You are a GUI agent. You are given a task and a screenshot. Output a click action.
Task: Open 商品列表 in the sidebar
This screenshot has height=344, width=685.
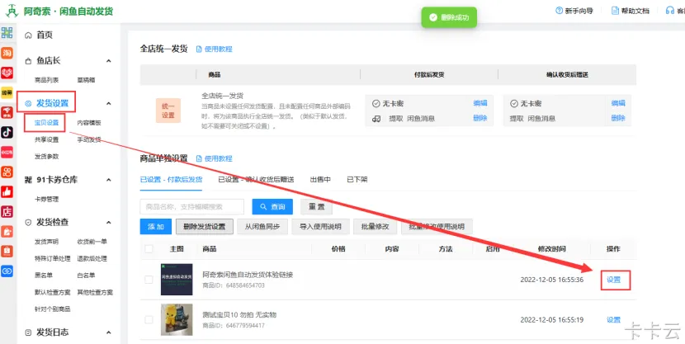click(46, 80)
